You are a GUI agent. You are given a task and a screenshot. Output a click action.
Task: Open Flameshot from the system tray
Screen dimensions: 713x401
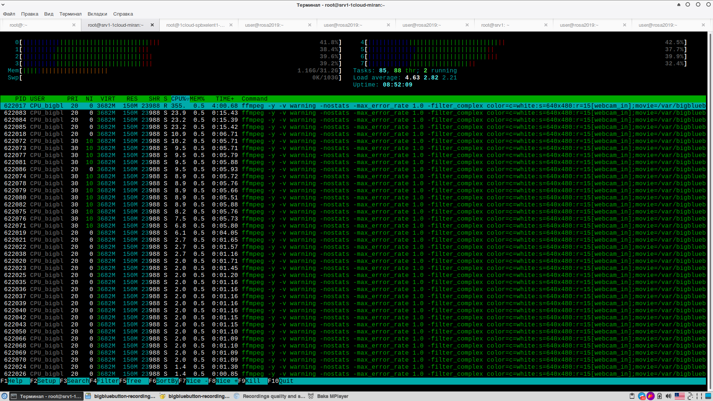(x=651, y=396)
